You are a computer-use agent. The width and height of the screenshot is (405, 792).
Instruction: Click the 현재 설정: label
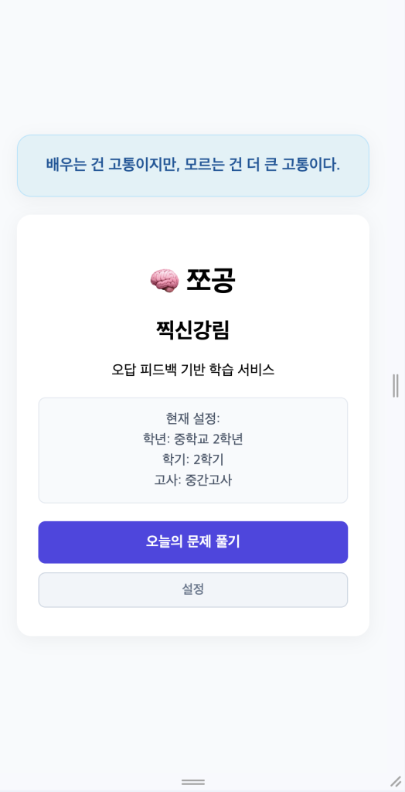coord(193,418)
